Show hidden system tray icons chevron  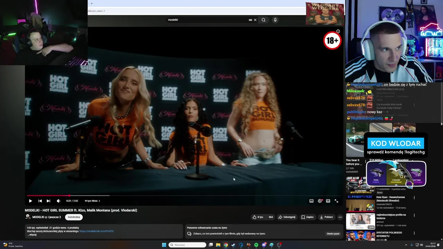point(406,245)
